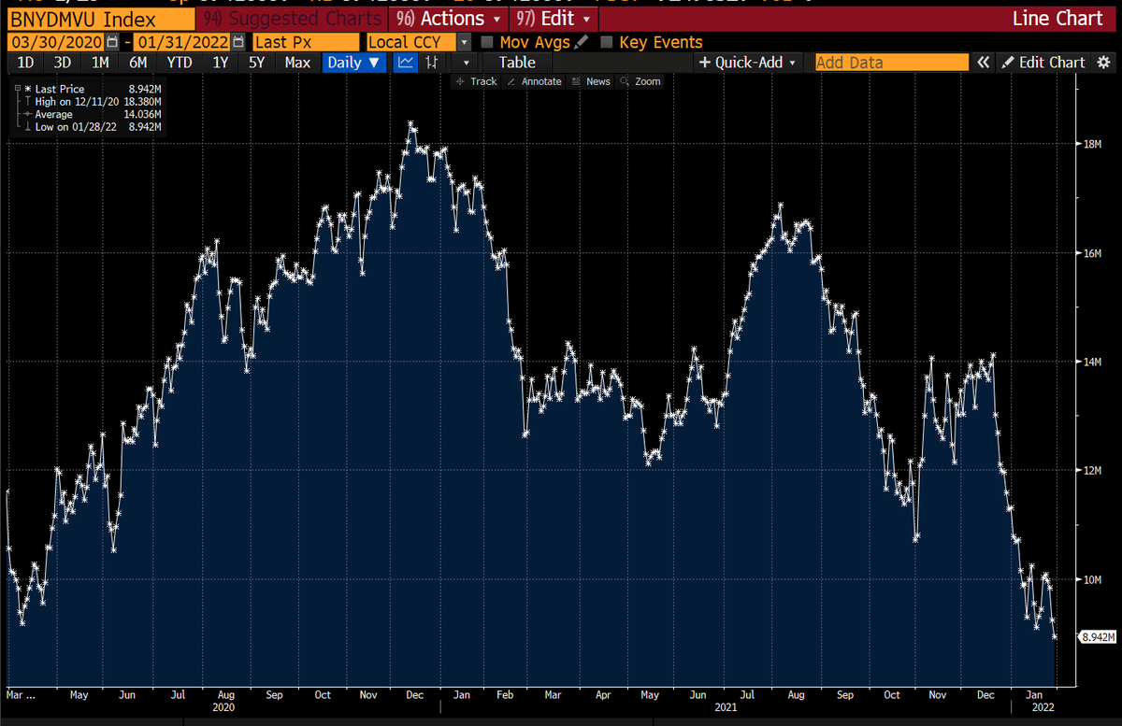Open the Annotate drawing tool
The image size is (1122, 726).
534,81
